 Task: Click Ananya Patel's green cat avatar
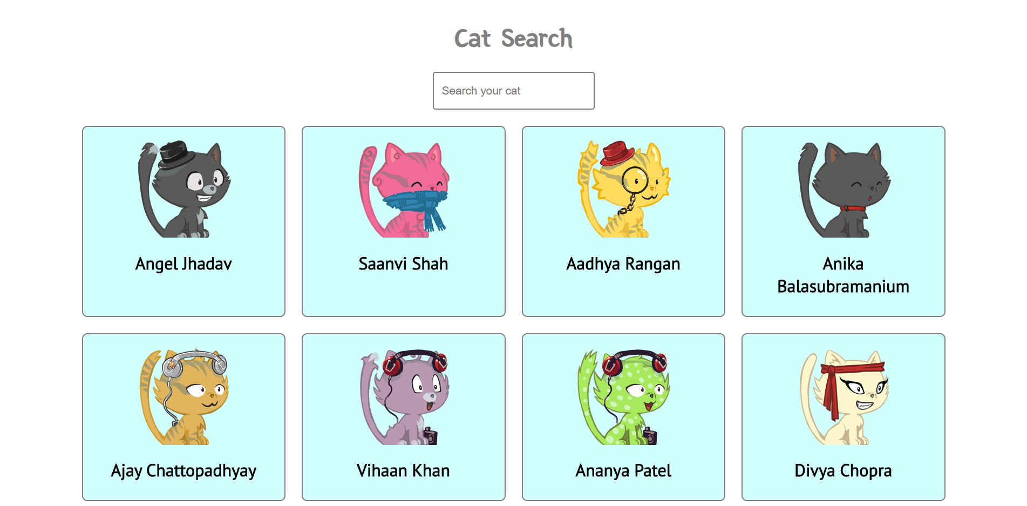[x=623, y=397]
